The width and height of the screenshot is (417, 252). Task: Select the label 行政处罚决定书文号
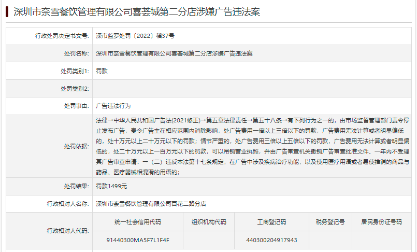(x=62, y=36)
